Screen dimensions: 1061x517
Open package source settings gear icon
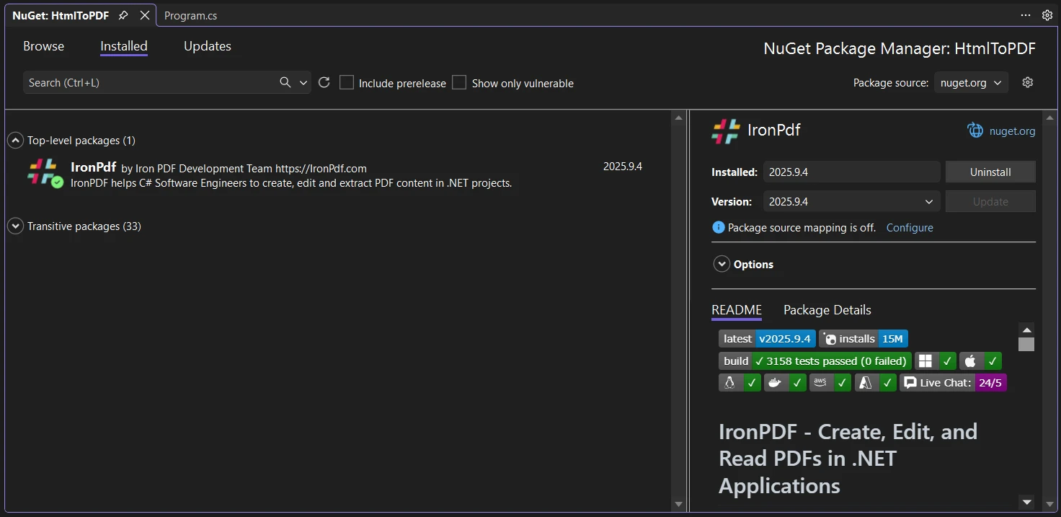1028,82
